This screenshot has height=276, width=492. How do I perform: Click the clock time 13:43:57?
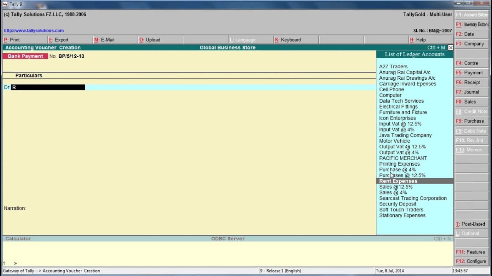(460, 271)
